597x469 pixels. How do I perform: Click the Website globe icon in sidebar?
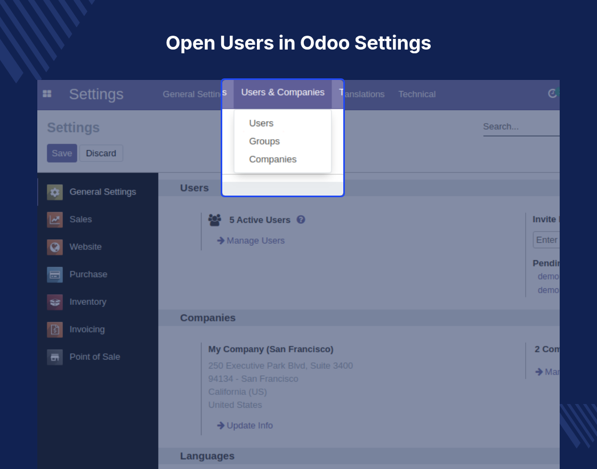[x=55, y=247]
